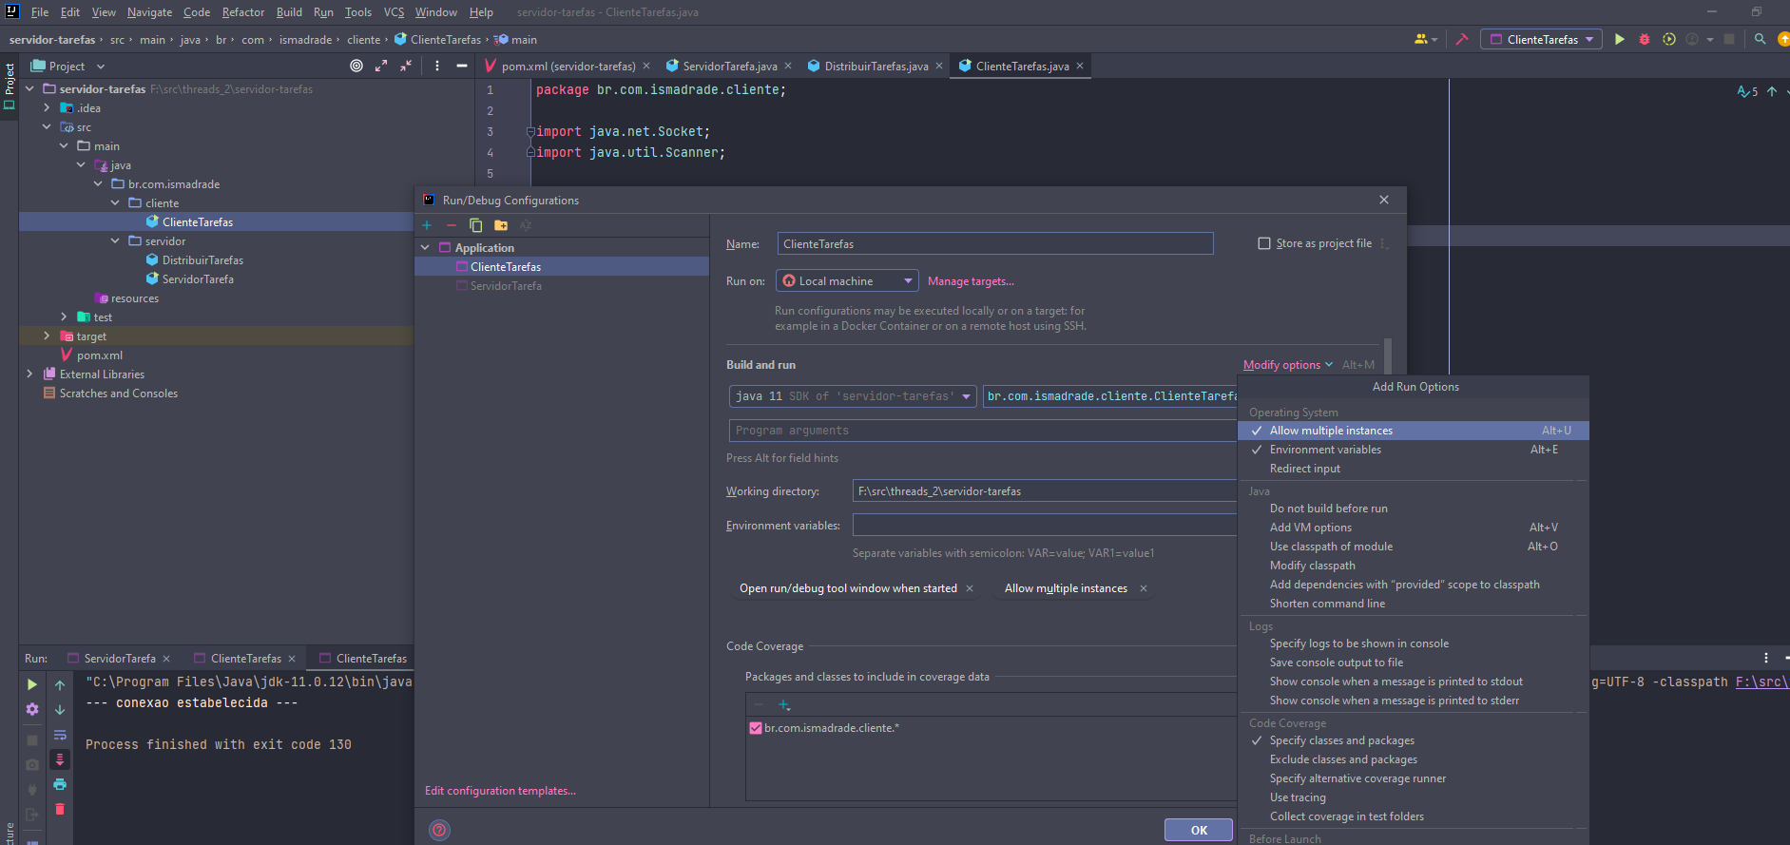Open the Project view dropdown

point(68,66)
